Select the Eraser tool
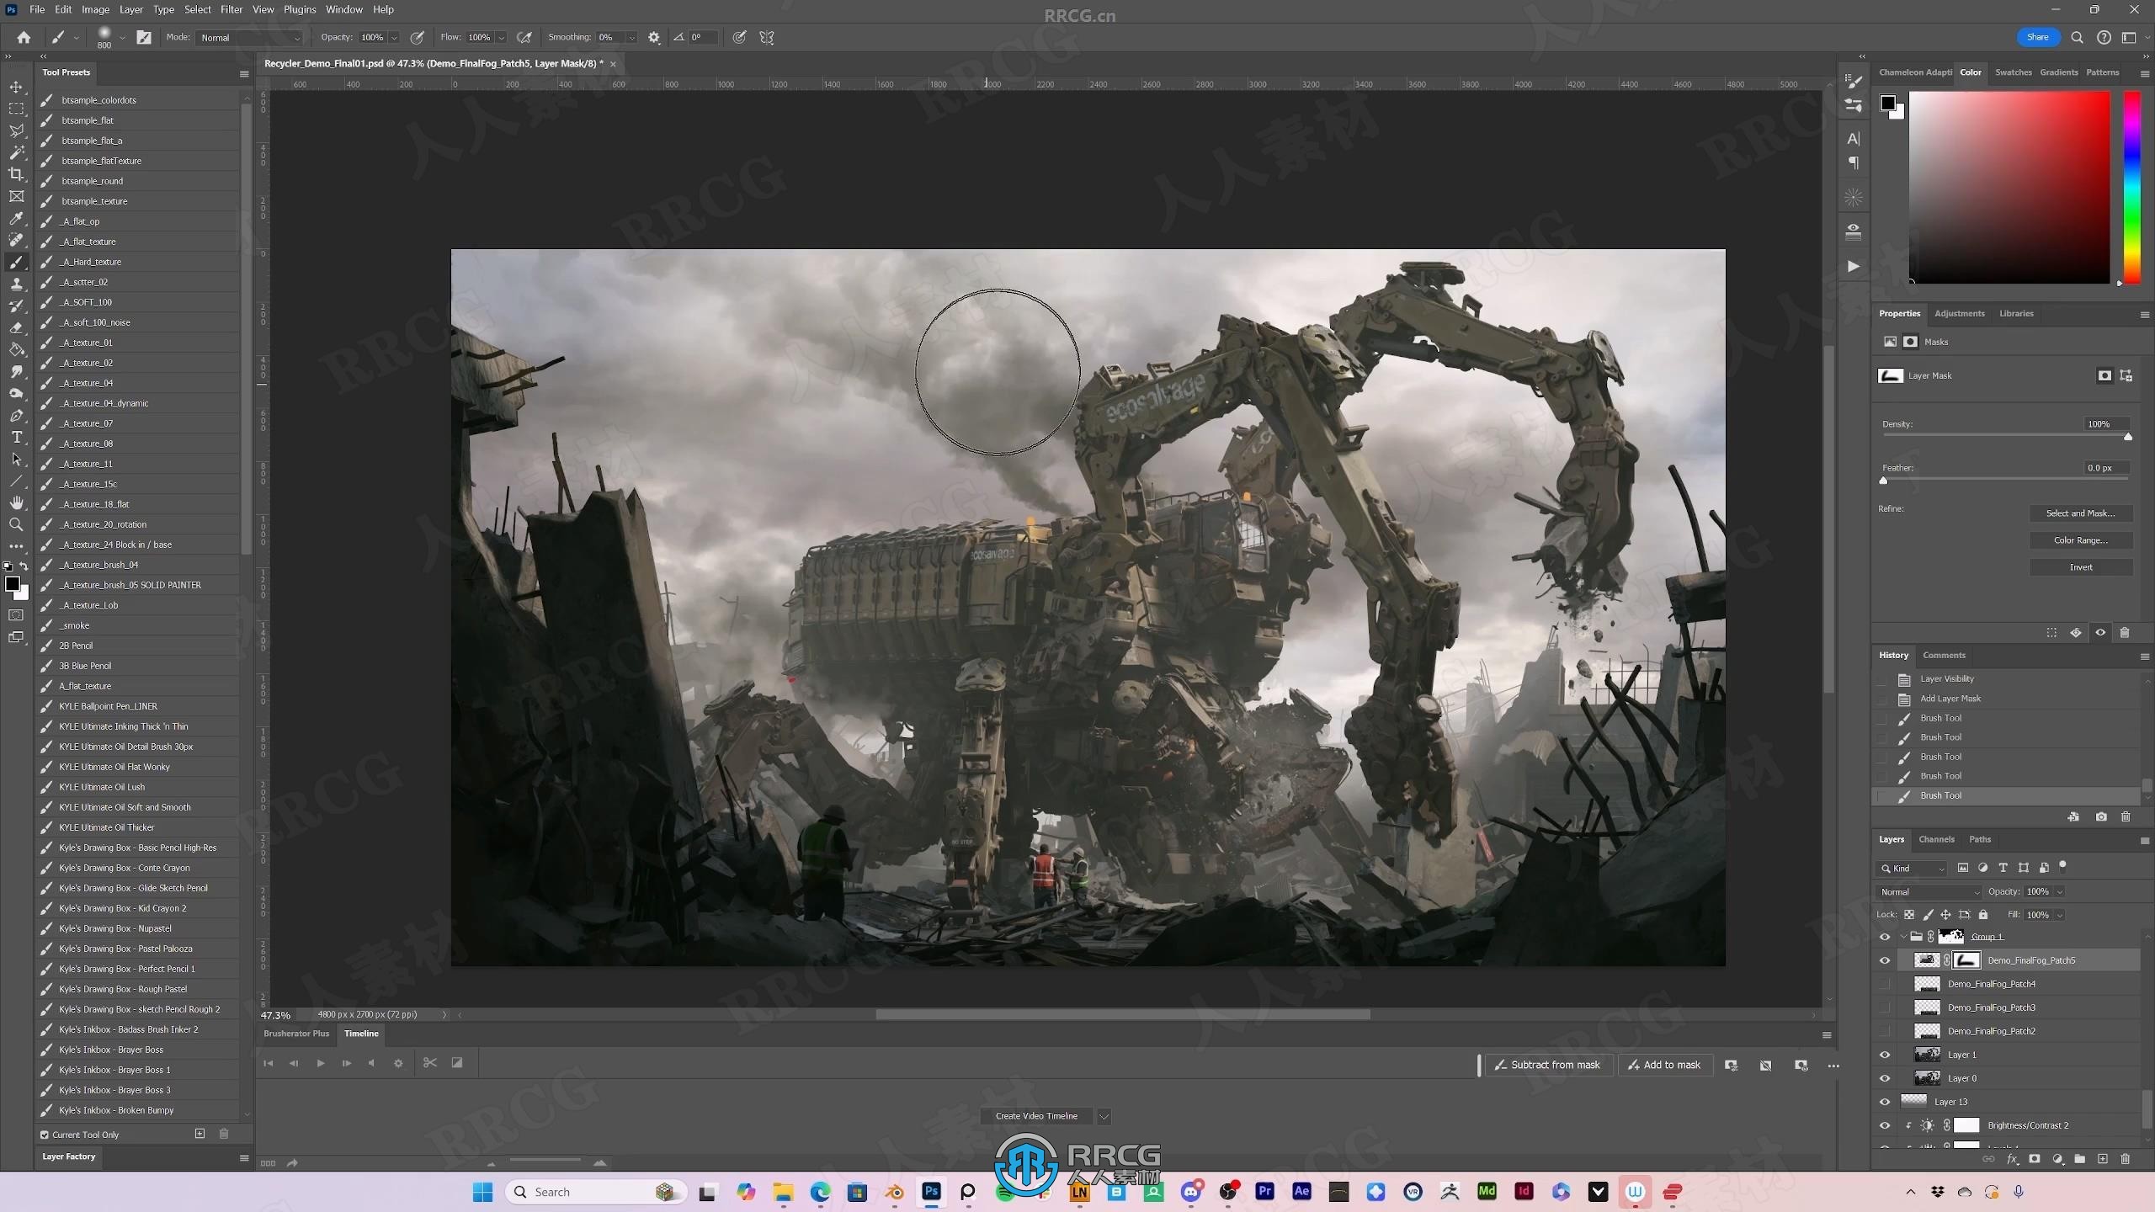This screenshot has width=2155, height=1212. tap(16, 327)
